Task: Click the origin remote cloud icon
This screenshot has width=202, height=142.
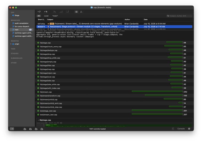Action: coord(13,44)
